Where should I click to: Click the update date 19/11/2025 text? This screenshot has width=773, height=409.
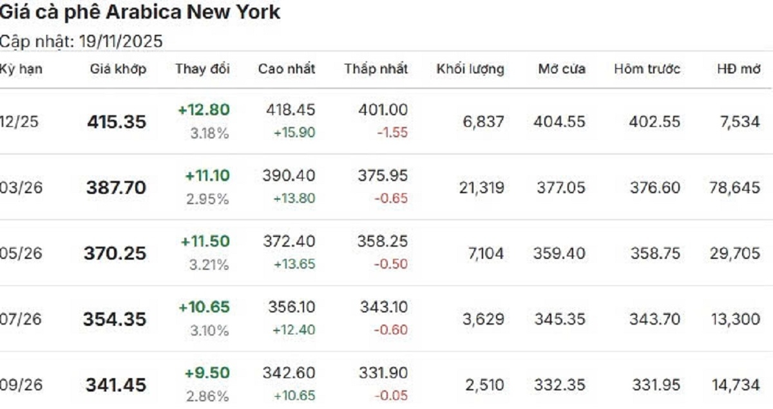[121, 42]
